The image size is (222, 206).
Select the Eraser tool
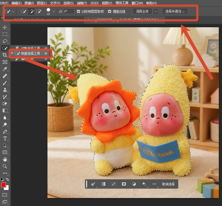(5, 104)
